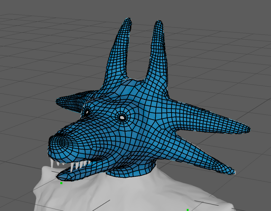This screenshot has width=271, height=211.
Task: Pick the green marker near the lower jaw
Action: [x=61, y=183]
